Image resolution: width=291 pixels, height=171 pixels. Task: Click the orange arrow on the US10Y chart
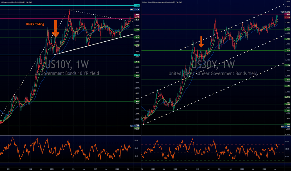[56, 29]
